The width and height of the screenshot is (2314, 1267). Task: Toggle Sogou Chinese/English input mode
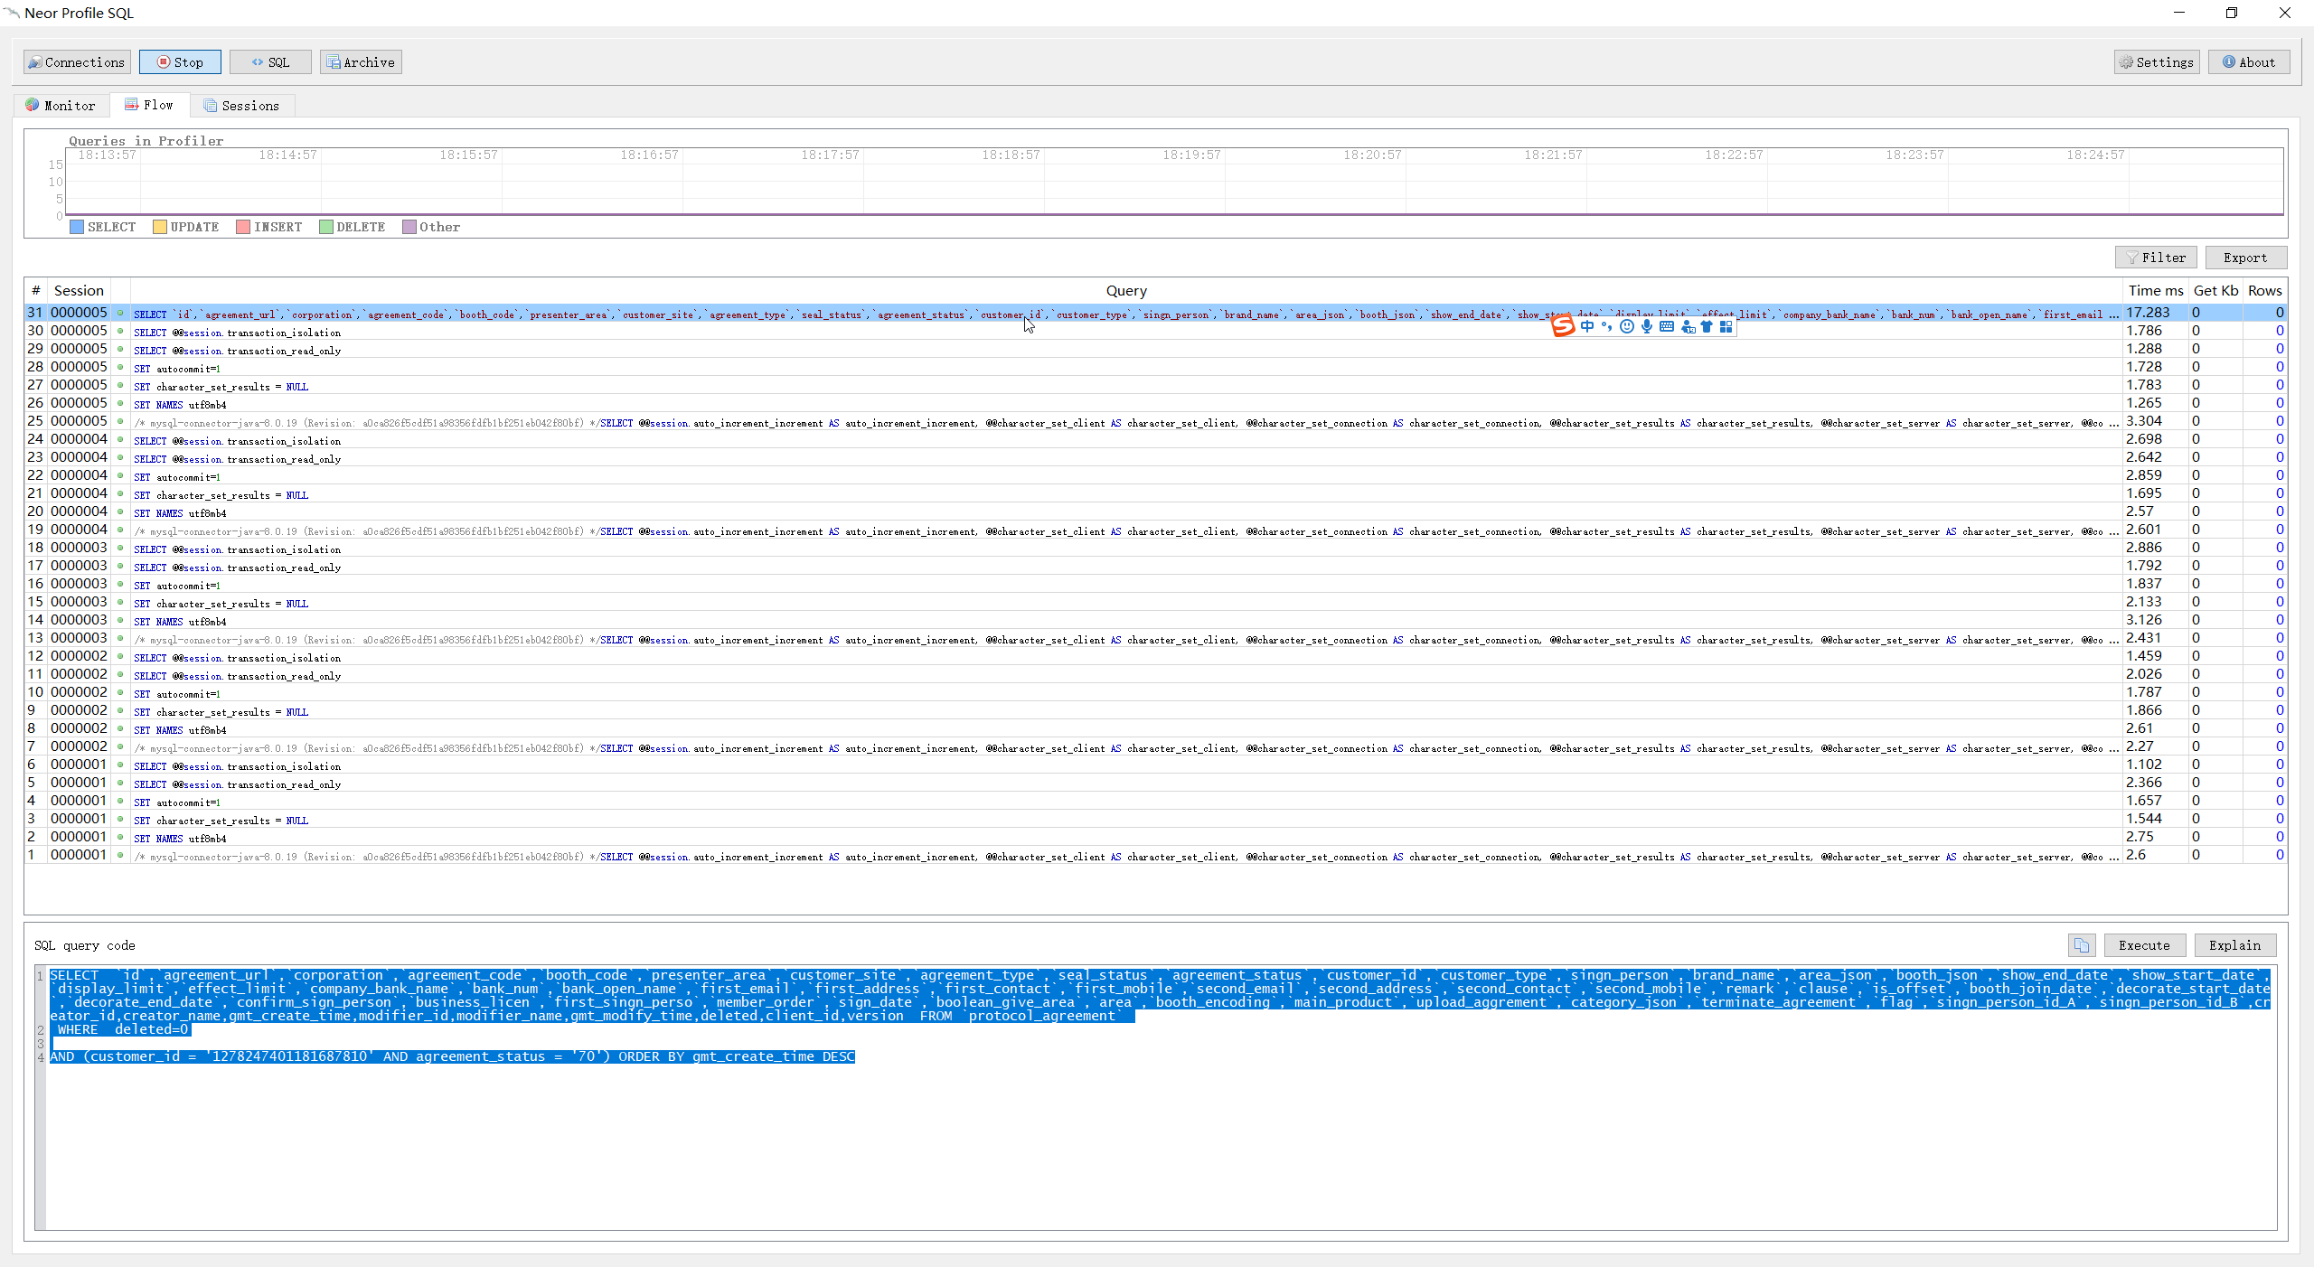[x=1587, y=326]
